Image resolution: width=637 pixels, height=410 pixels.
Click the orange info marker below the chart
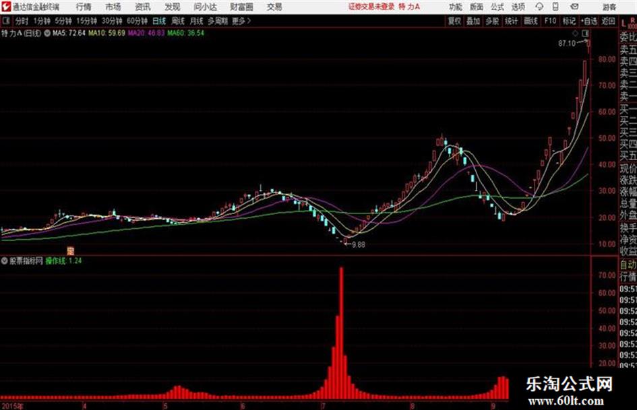pos(70,250)
